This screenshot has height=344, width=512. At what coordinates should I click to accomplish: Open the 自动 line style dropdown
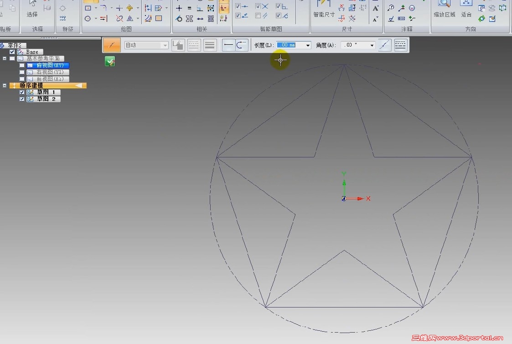pos(165,45)
